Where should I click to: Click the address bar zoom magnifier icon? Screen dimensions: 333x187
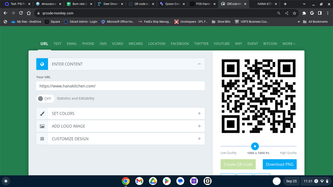pyautogui.click(x=279, y=13)
